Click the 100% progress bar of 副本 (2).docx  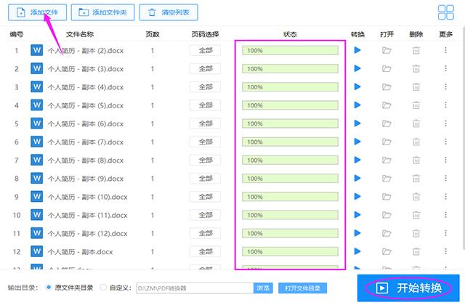click(x=290, y=50)
